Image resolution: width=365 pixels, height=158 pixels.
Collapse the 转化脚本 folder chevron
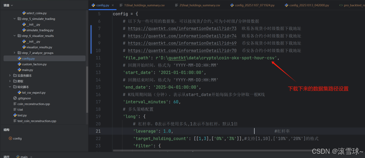[10, 87]
